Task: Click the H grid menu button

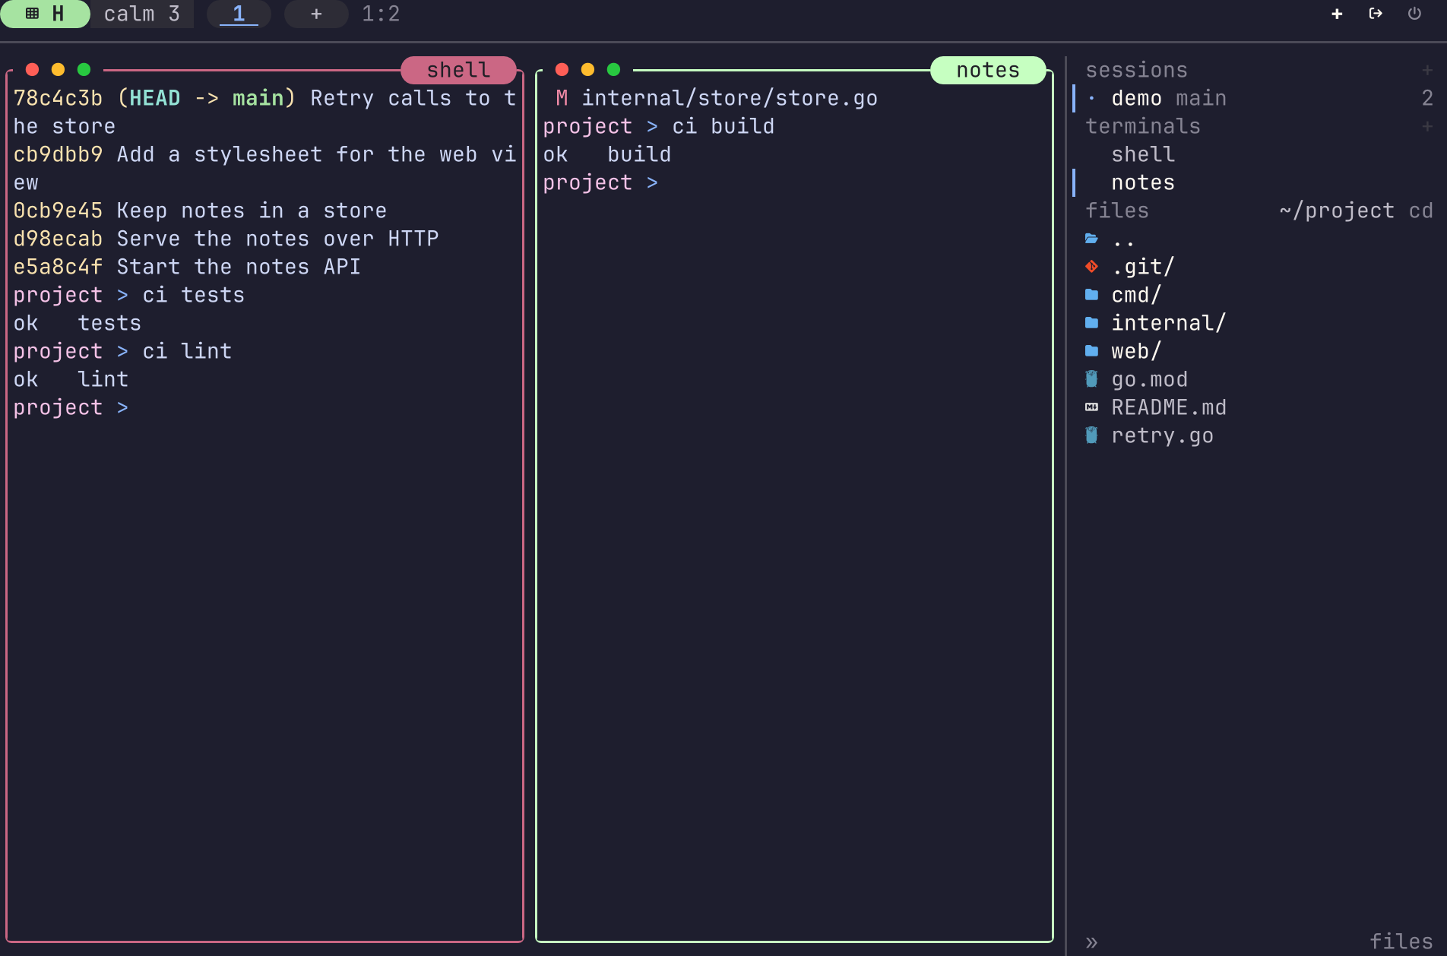Action: click(x=44, y=14)
